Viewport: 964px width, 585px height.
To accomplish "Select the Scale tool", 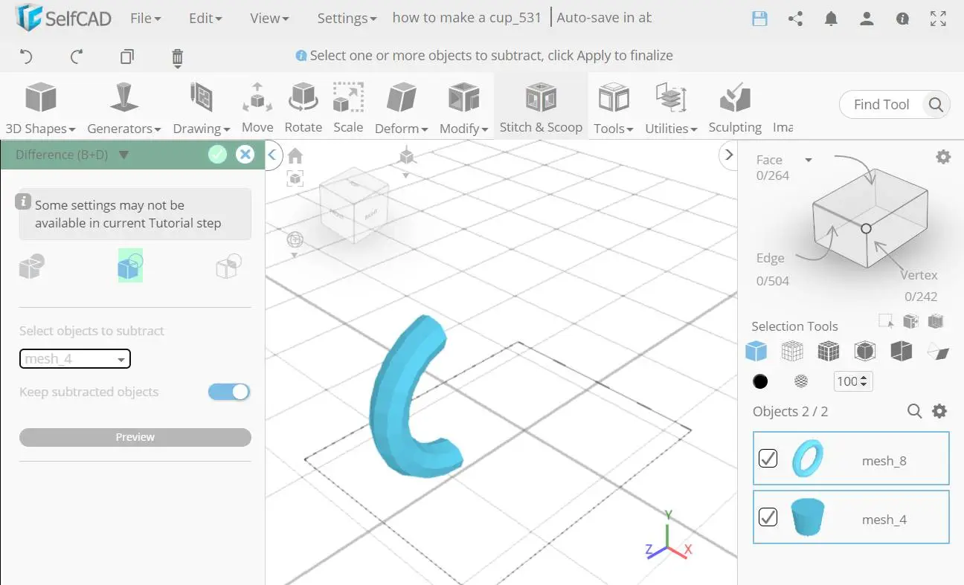I will [x=348, y=109].
